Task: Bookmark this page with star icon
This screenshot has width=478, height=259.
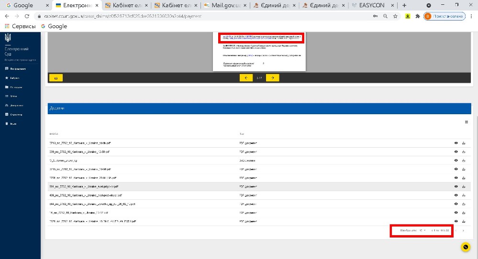Action: point(395,16)
